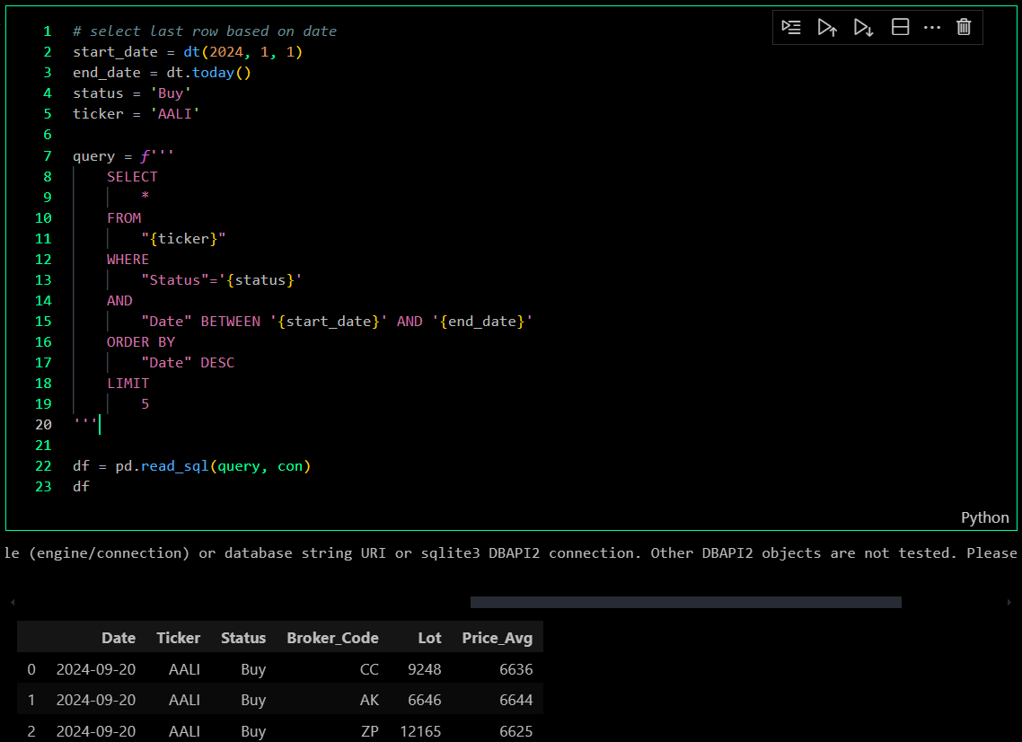Image resolution: width=1022 pixels, height=742 pixels.
Task: Select broker code cell ZP
Action: click(370, 731)
